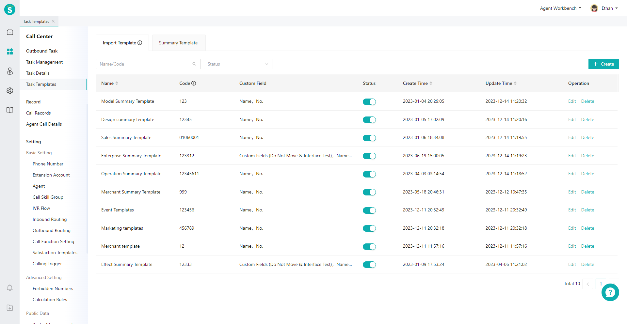
Task: Delete Enterprise Summary Template
Action: 587,156
